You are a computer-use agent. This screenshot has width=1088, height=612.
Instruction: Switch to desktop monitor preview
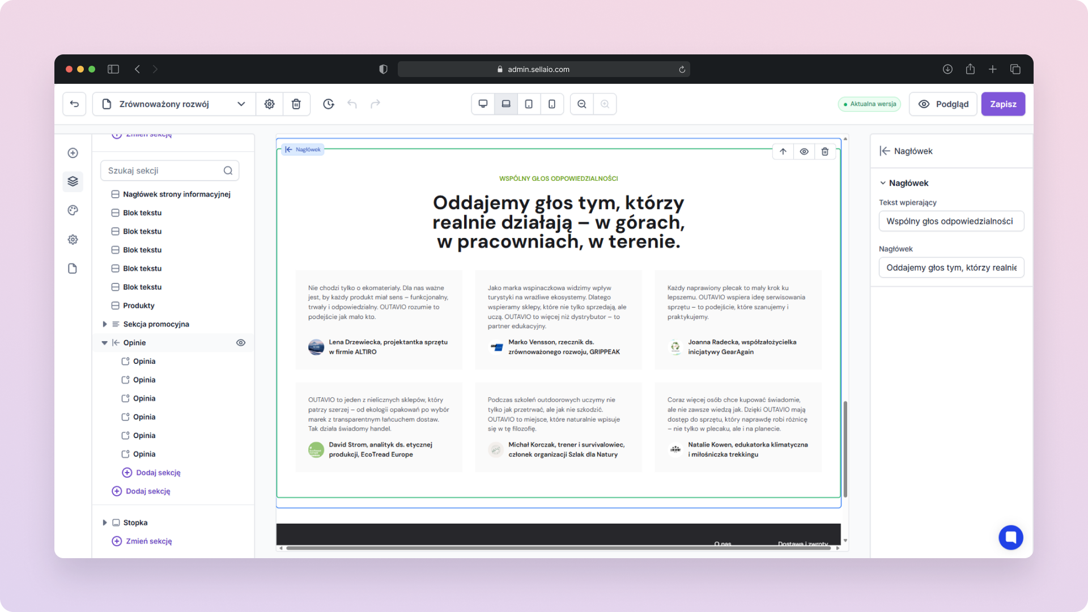coord(483,104)
